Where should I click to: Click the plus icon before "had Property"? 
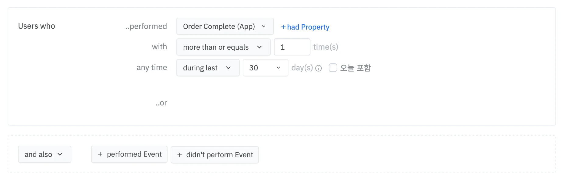(283, 27)
